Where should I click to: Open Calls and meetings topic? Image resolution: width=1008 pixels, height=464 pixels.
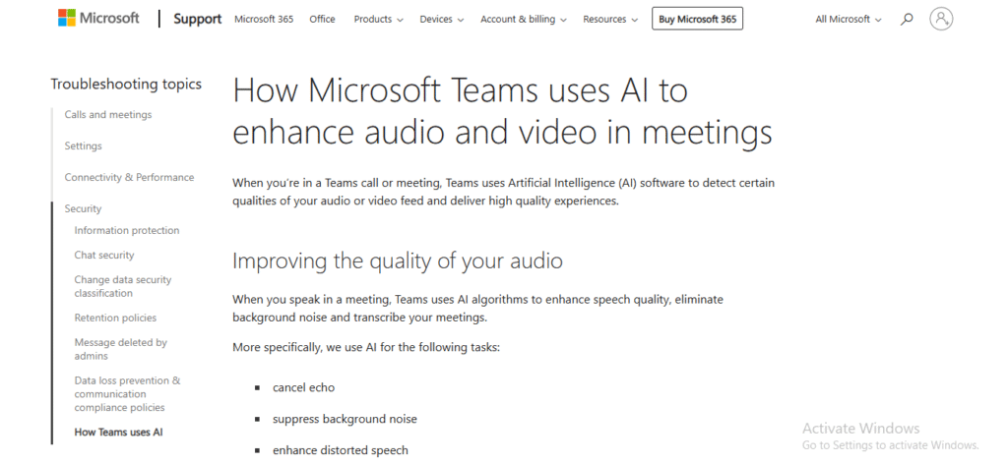(x=108, y=115)
